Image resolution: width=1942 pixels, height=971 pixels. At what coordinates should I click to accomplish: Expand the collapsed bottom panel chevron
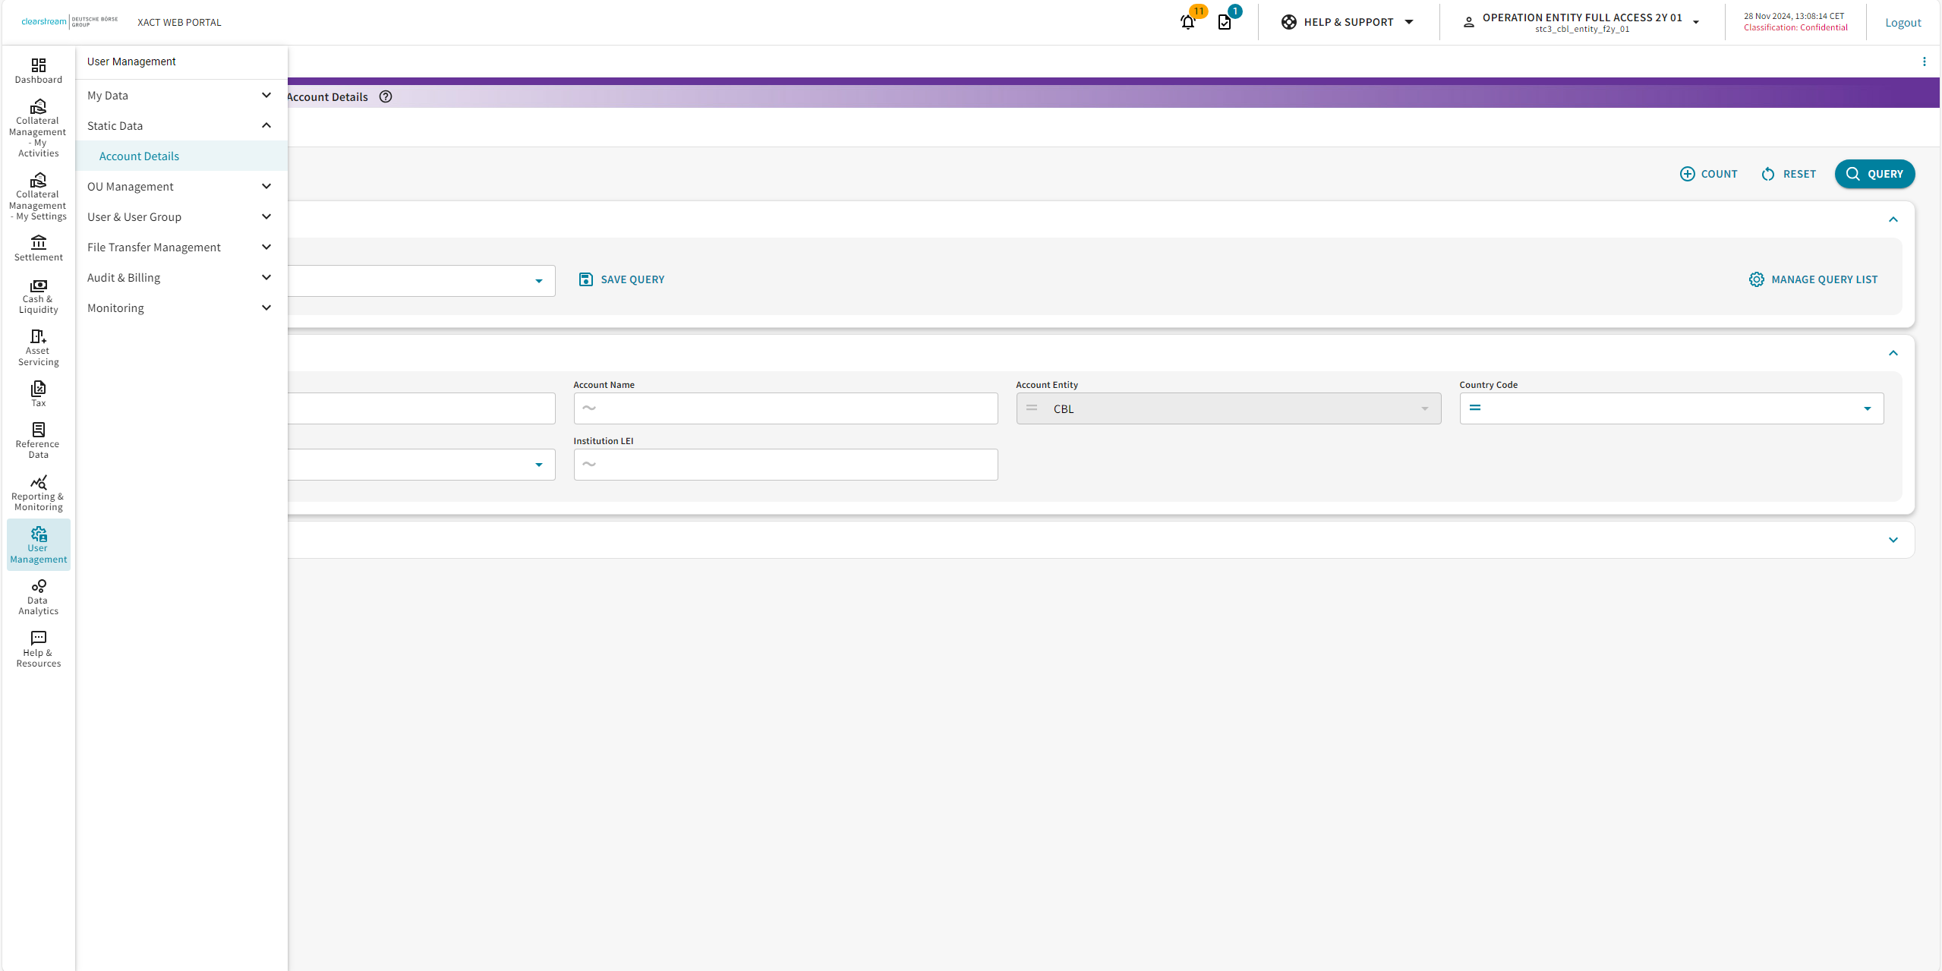[1893, 540]
